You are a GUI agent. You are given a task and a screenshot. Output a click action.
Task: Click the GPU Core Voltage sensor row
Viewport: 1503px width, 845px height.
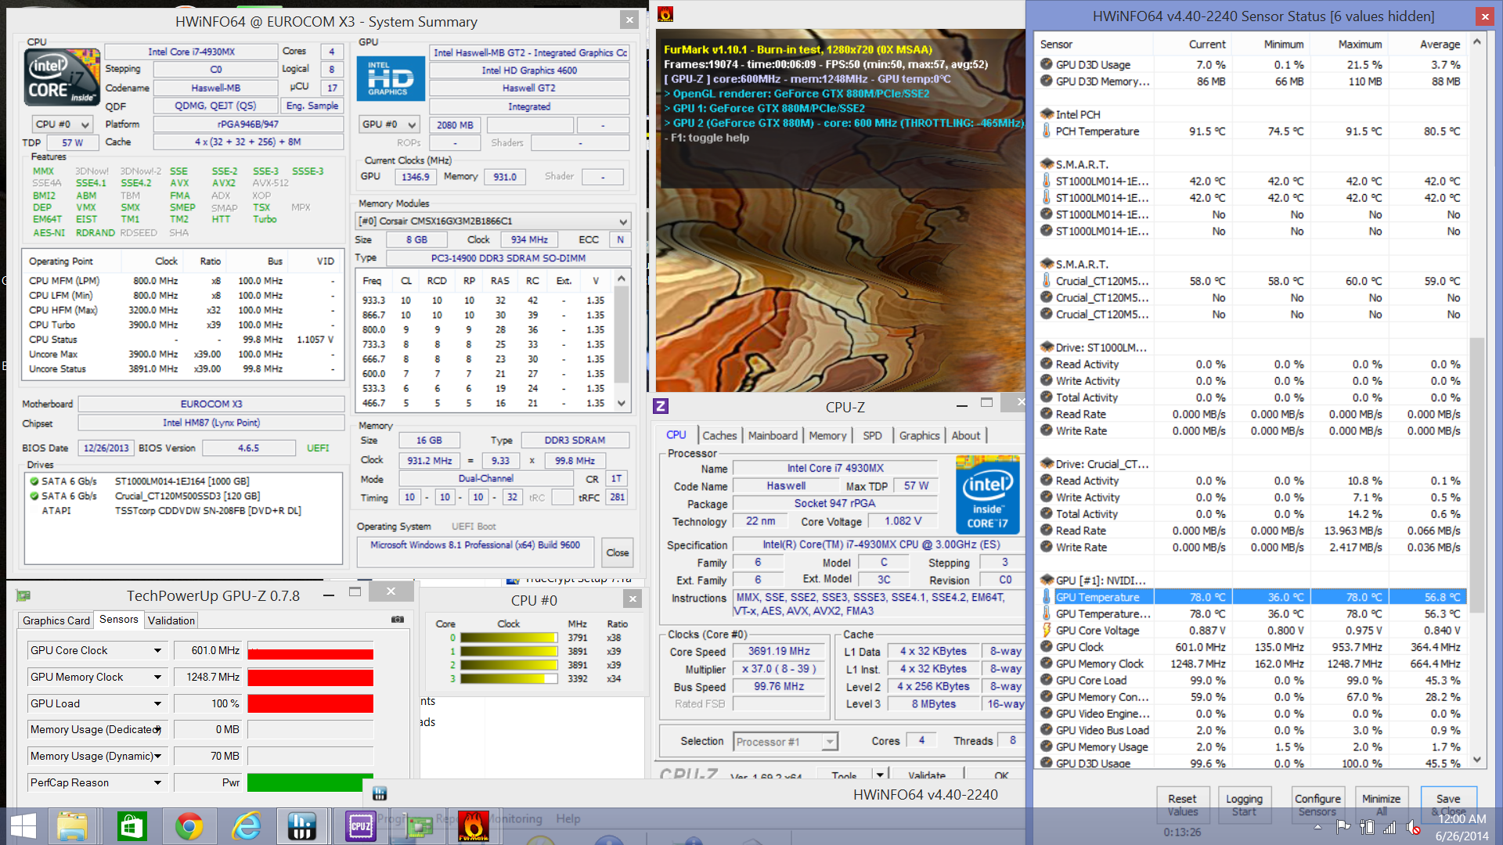tap(1252, 630)
